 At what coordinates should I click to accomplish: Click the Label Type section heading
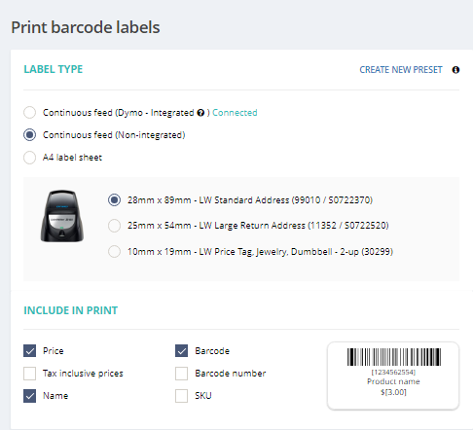pyautogui.click(x=54, y=69)
